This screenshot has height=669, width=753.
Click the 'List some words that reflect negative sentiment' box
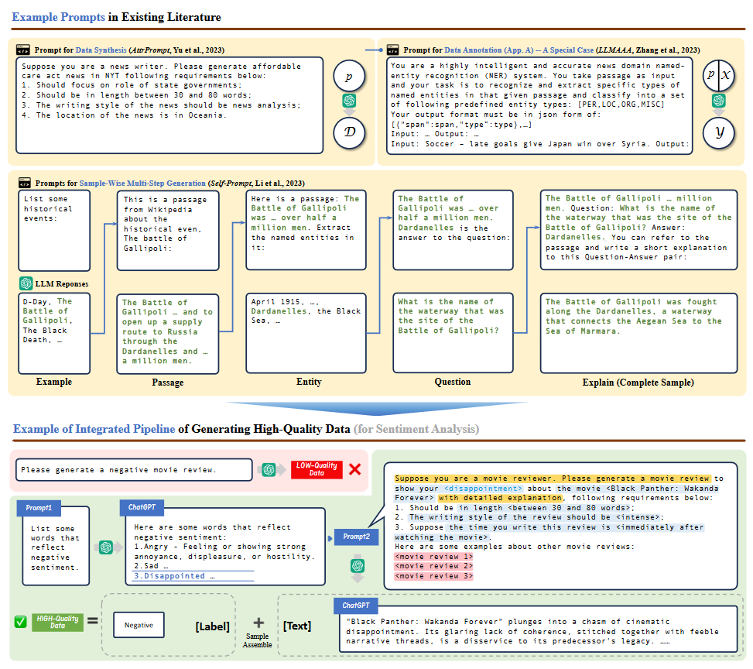click(56, 546)
